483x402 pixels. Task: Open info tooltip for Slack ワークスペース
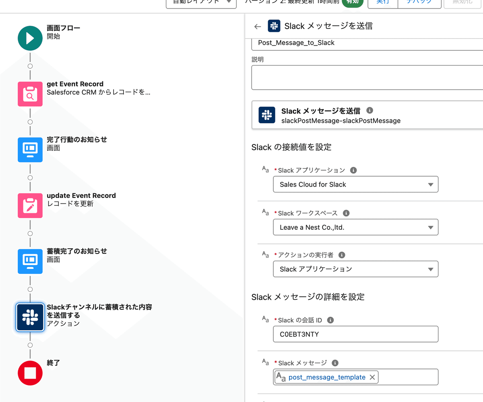(346, 213)
